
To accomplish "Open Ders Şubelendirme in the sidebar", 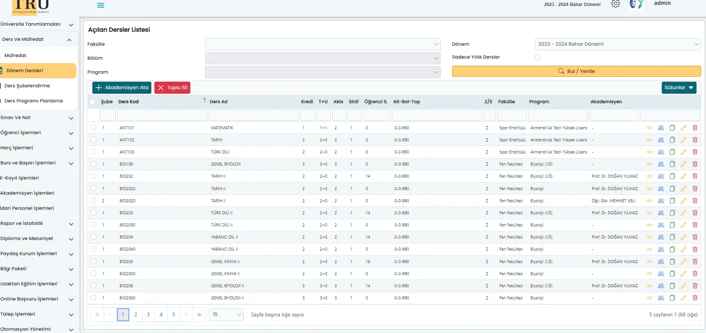I will pos(27,86).
